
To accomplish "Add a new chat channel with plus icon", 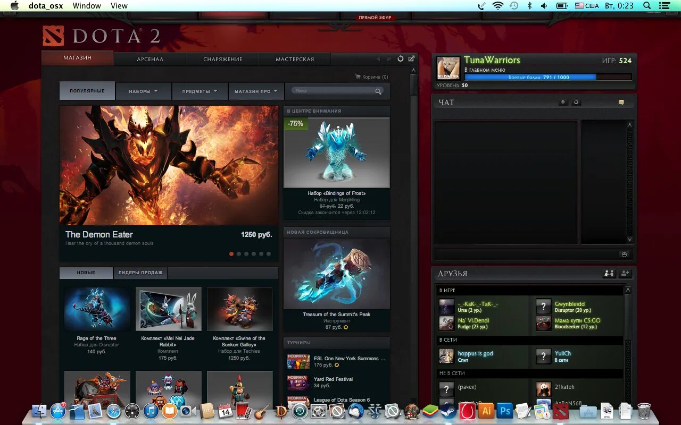I will tap(563, 102).
